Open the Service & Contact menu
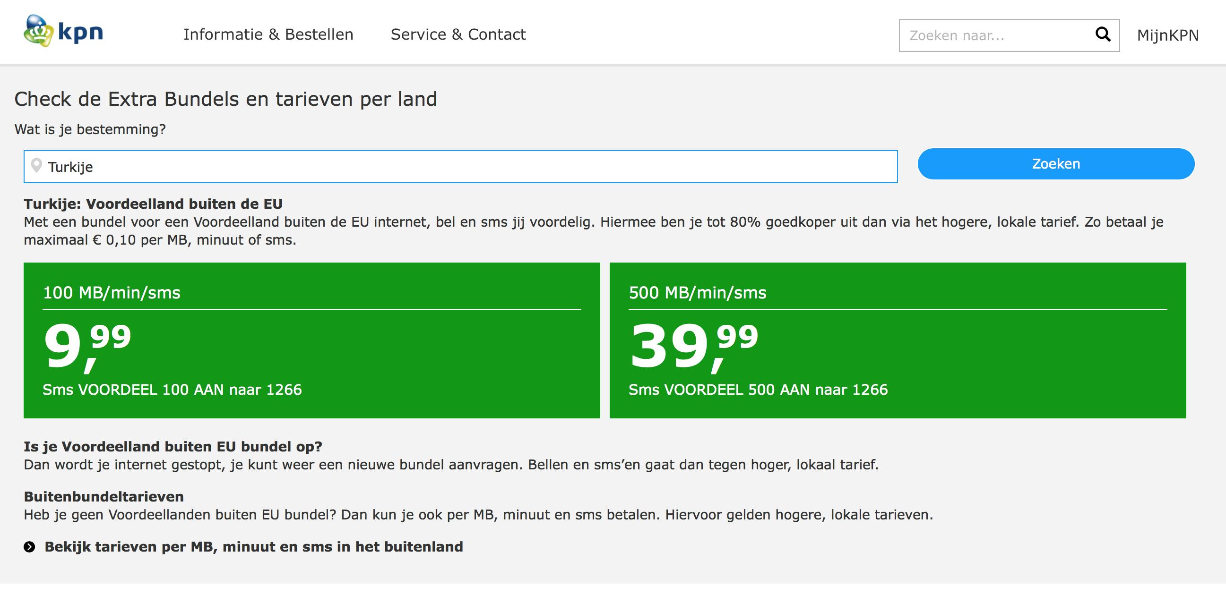This screenshot has height=595, width=1226. tap(458, 34)
